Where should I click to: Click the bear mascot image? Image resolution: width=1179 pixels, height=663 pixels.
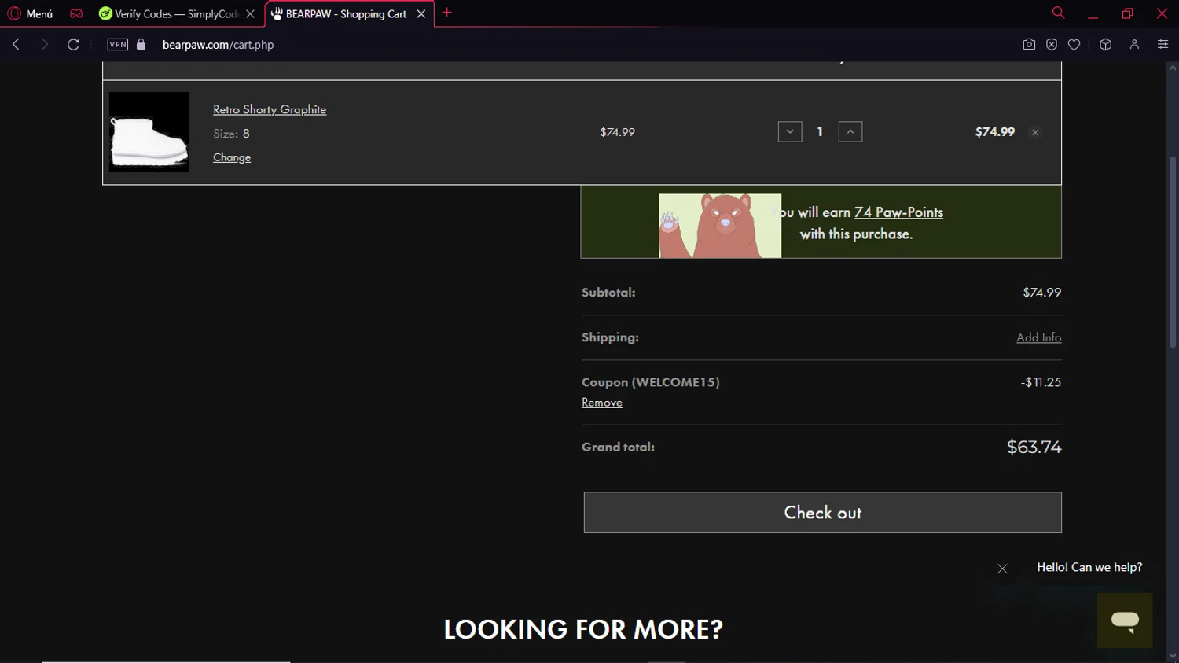tap(720, 226)
